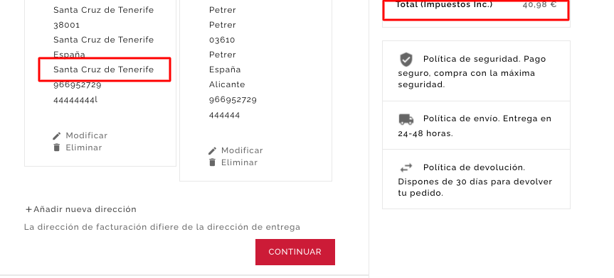Screen dimensions: 614x278
Task: Click the delivery truck icon
Action: (406, 119)
